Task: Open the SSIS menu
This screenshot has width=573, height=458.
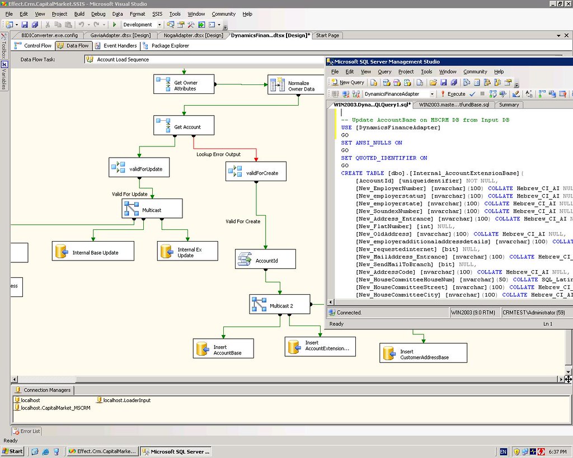Action: pos(157,14)
